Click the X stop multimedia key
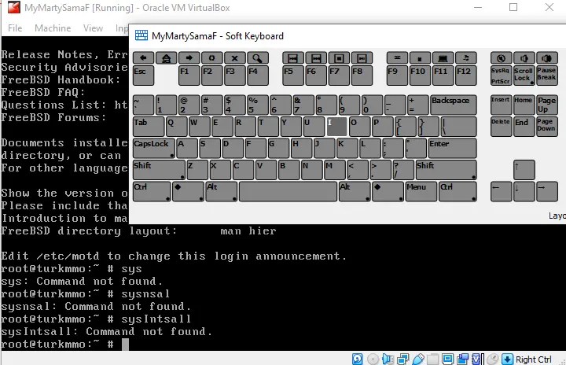The image size is (566, 365). pos(234,58)
